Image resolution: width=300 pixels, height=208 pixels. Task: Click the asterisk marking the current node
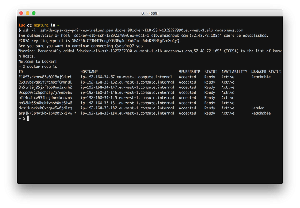[x=75, y=113]
